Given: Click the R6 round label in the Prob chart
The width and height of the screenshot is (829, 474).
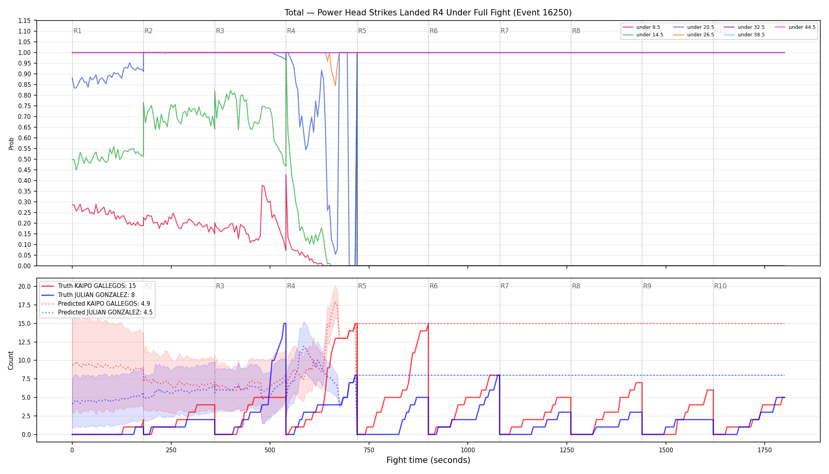Looking at the screenshot, I should (x=433, y=31).
